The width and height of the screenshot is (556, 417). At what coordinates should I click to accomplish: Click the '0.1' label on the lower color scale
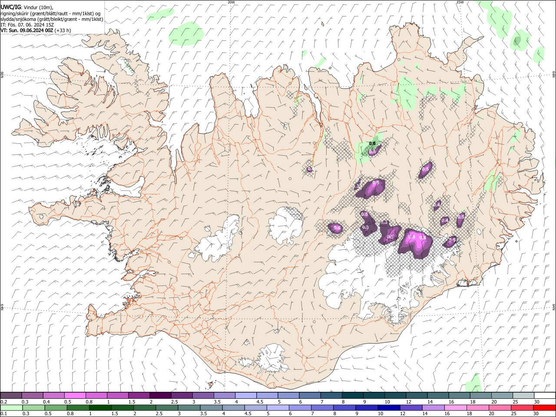pos(4,414)
